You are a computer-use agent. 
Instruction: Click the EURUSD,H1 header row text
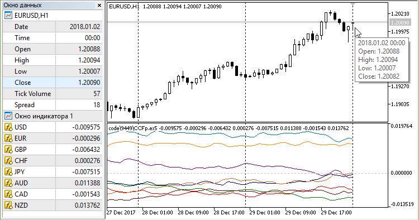point(31,16)
